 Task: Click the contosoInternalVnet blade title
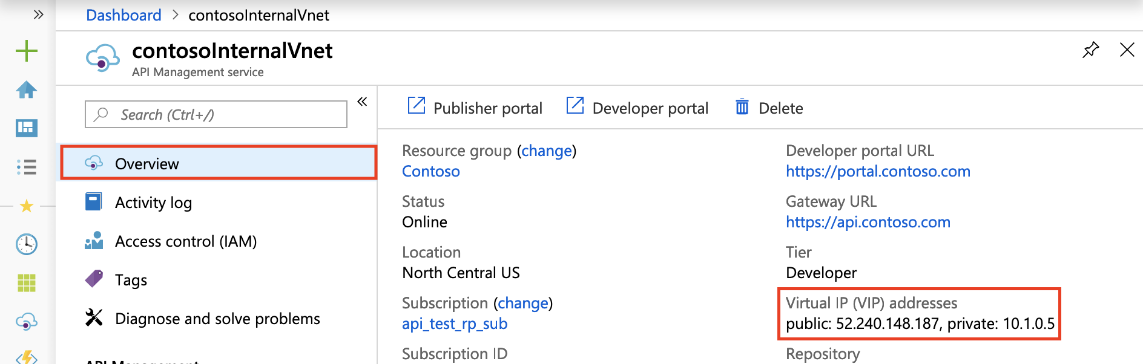232,51
